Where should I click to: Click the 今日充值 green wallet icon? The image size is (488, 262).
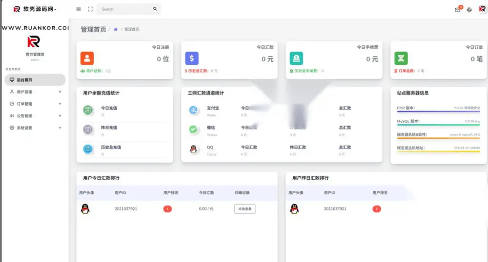coord(88,110)
